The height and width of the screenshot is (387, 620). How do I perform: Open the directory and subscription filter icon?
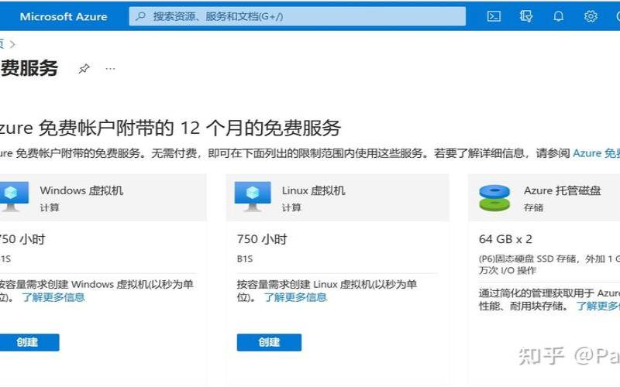(525, 16)
